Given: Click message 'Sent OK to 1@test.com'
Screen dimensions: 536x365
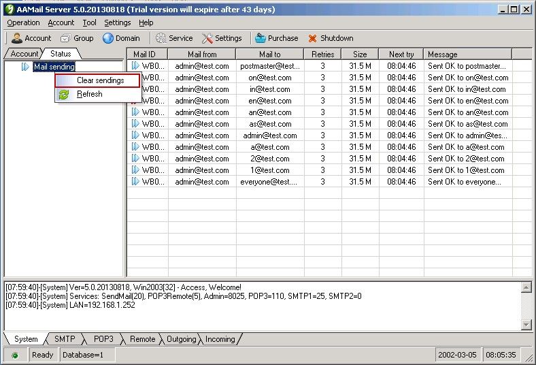Looking at the screenshot, I should point(466,170).
